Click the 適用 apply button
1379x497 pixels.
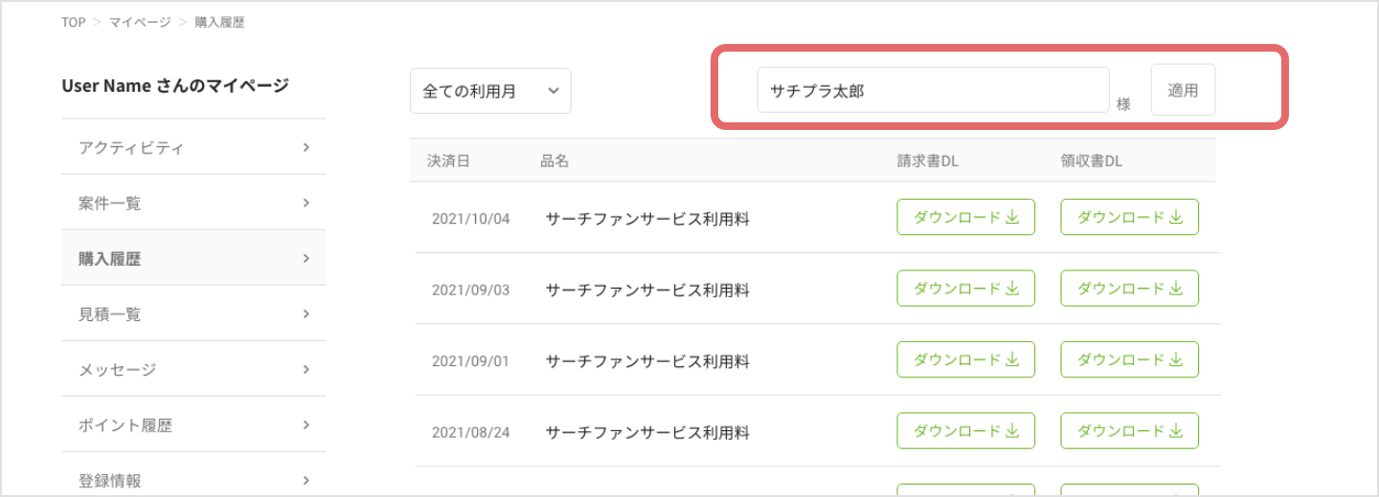click(x=1183, y=90)
